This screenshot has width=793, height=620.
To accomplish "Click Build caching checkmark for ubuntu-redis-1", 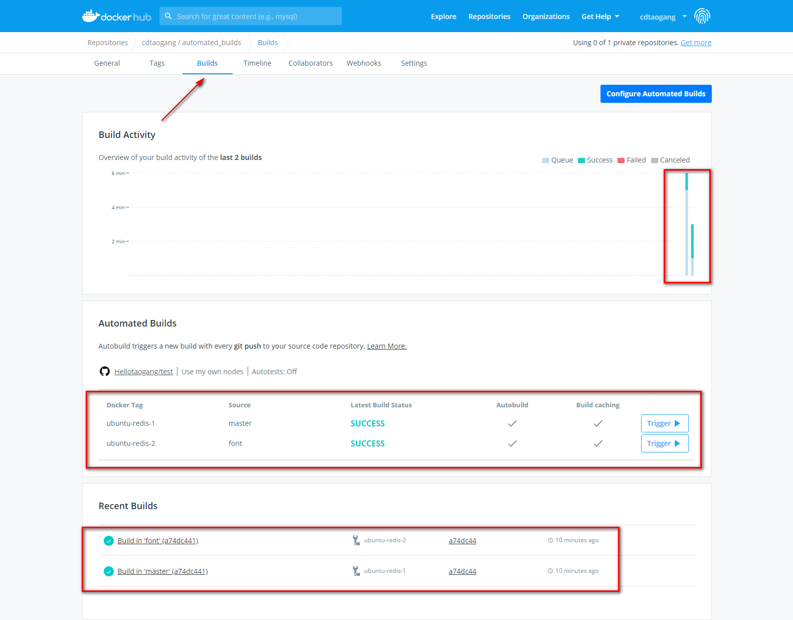I will click(598, 423).
